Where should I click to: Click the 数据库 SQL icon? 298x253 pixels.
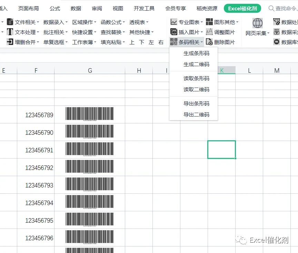[277, 42]
